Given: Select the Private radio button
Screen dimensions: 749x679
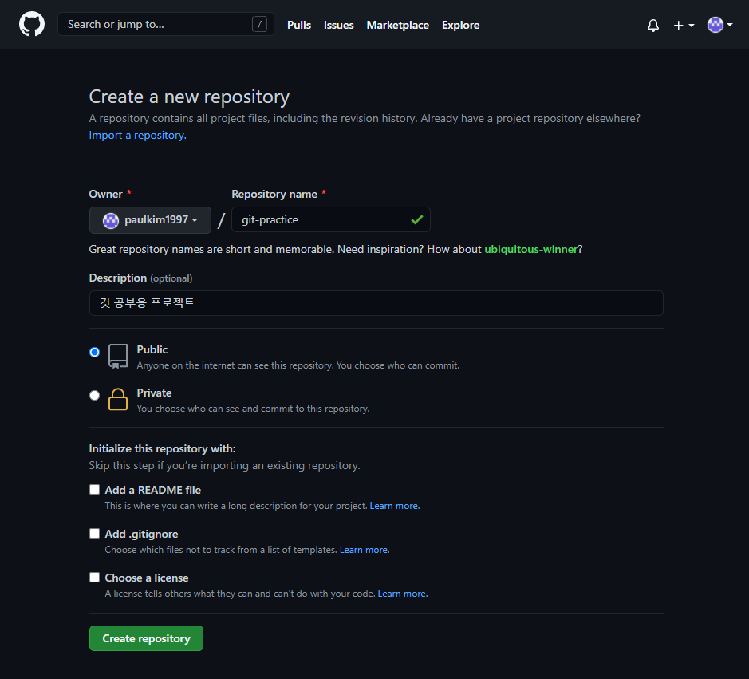Looking at the screenshot, I should (x=95, y=395).
